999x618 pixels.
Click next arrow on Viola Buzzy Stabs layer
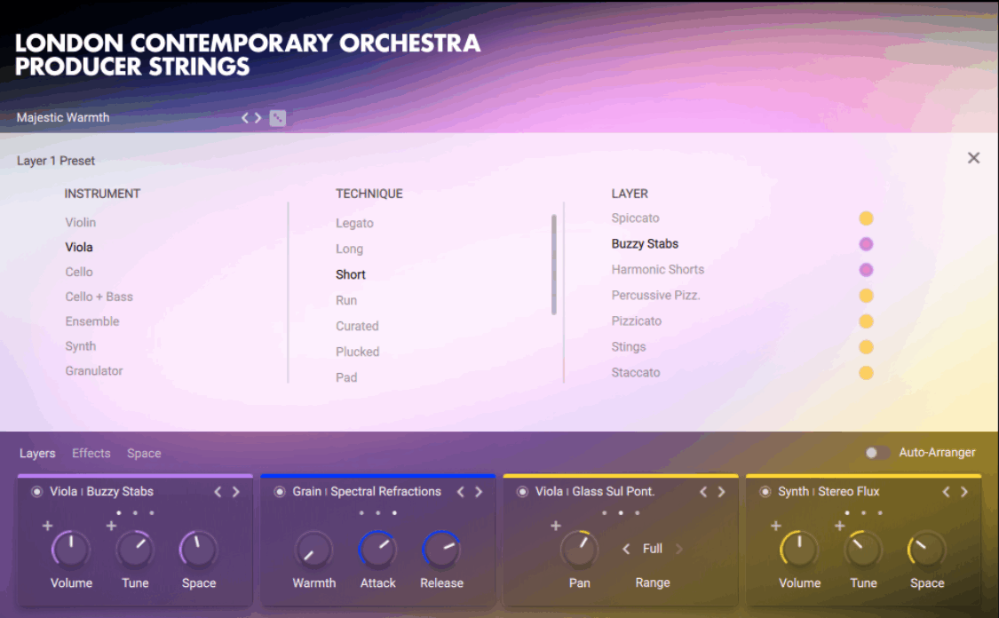pos(236,492)
